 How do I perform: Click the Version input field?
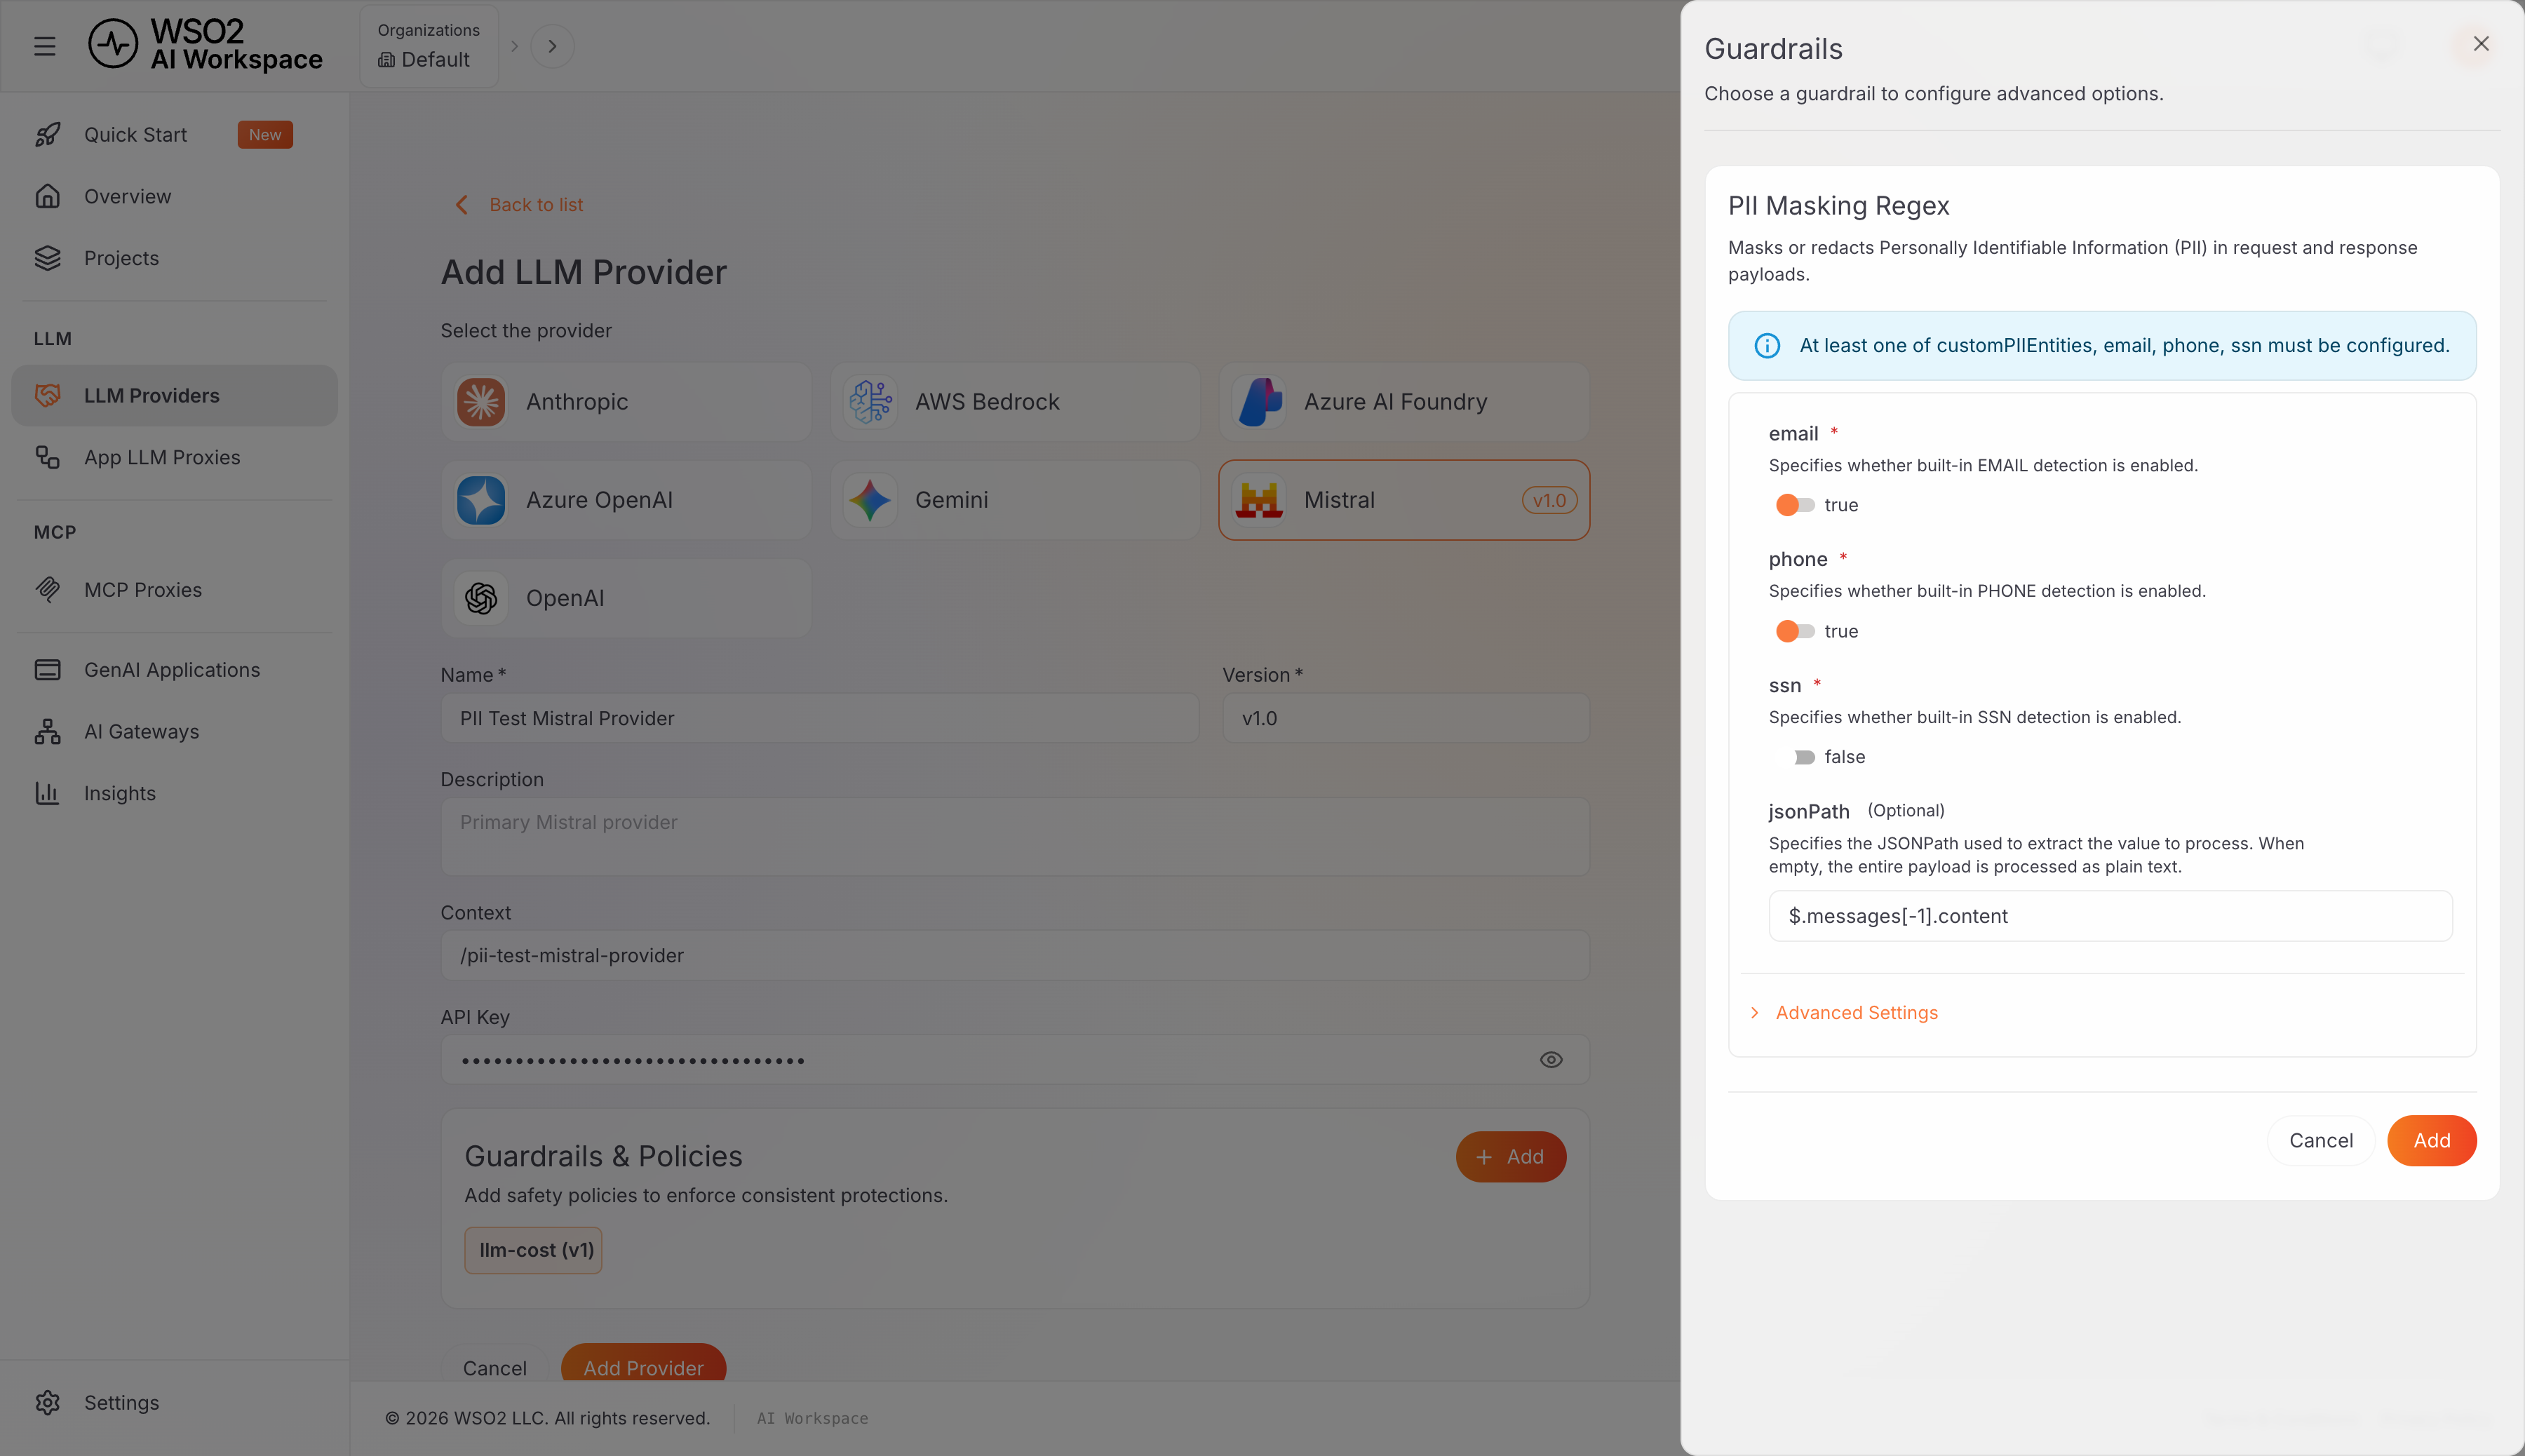pyautogui.click(x=1405, y=718)
